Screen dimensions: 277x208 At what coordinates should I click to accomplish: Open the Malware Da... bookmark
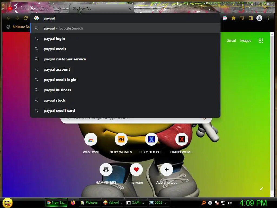point(18,27)
